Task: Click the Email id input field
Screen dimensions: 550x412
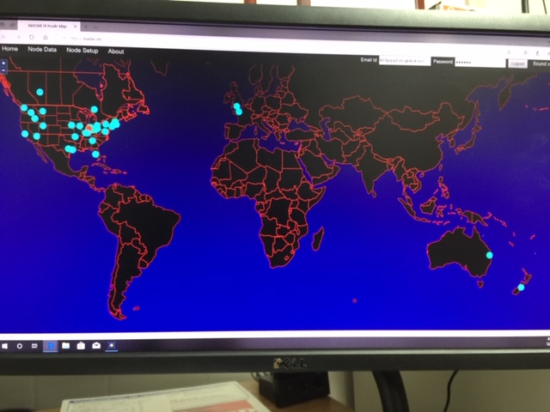Action: pos(404,62)
